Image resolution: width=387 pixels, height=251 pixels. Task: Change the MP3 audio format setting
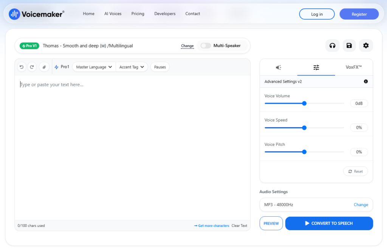[361, 205]
